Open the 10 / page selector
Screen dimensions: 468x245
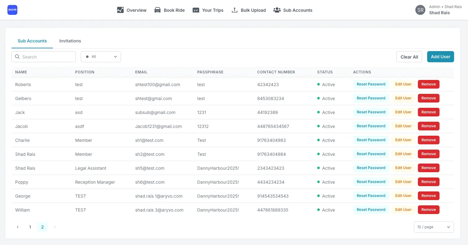(x=433, y=227)
